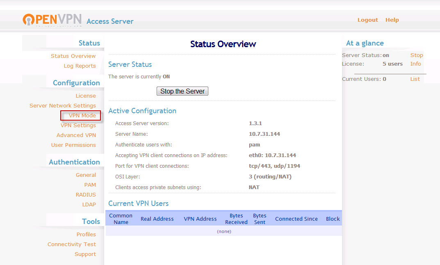Image resolution: width=440 pixels, height=265 pixels.
Task: Click Stop next to Server Status
Action: pyautogui.click(x=416, y=55)
